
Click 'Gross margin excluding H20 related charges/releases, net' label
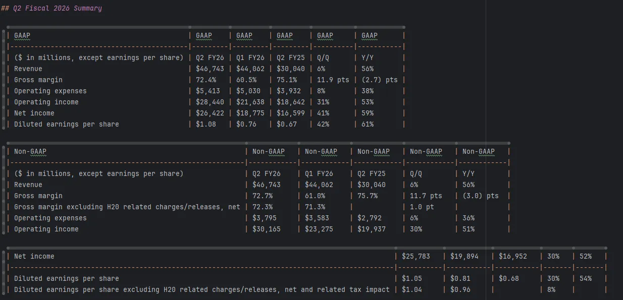127,207
